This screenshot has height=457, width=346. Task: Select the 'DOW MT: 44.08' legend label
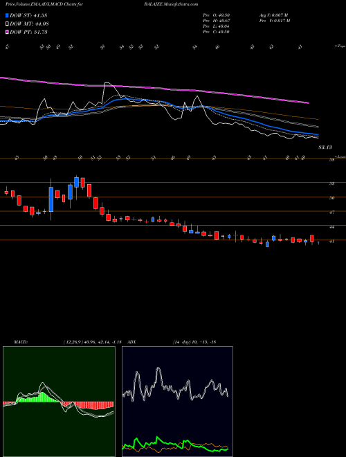29,24
